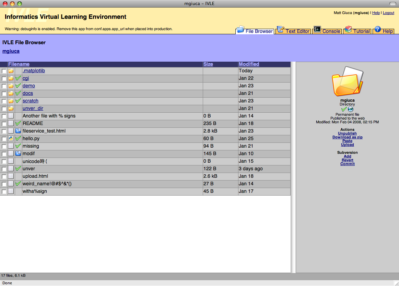Click the Upload action link
399x286 pixels.
[x=347, y=145]
